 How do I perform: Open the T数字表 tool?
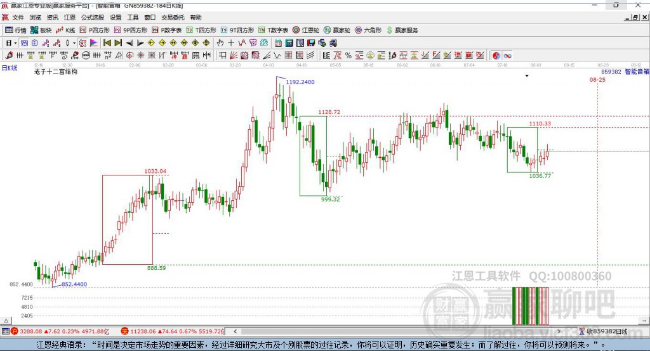coord(273,30)
